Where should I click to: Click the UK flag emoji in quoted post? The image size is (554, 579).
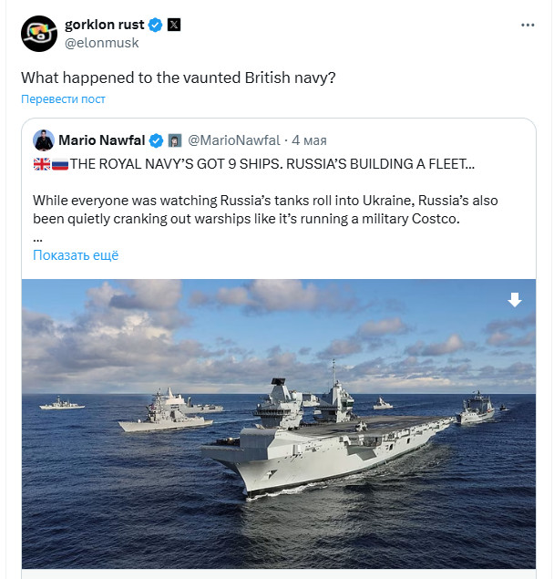coord(41,164)
